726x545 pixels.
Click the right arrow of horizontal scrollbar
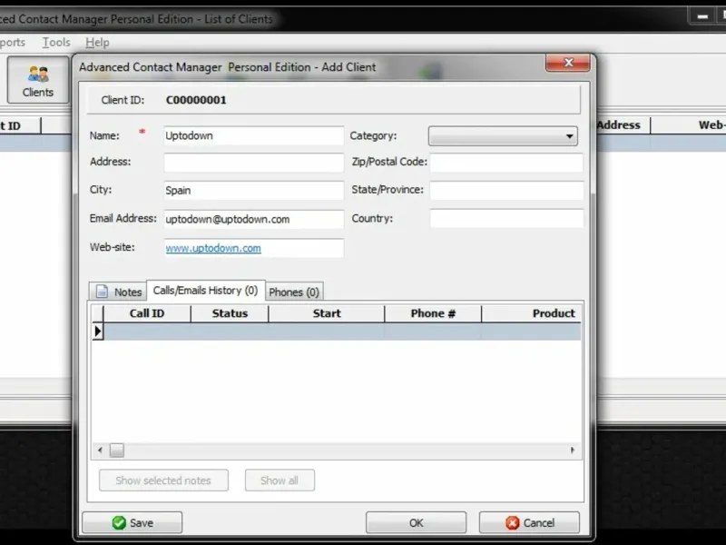click(x=573, y=450)
